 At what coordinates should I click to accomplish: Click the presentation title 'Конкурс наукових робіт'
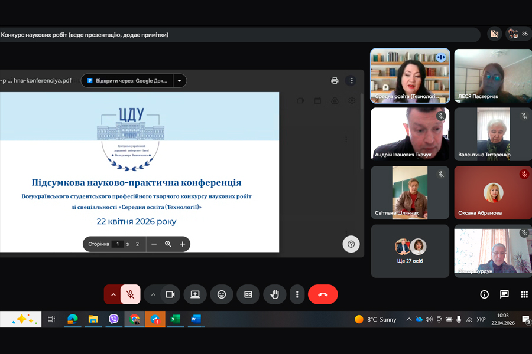click(x=34, y=35)
